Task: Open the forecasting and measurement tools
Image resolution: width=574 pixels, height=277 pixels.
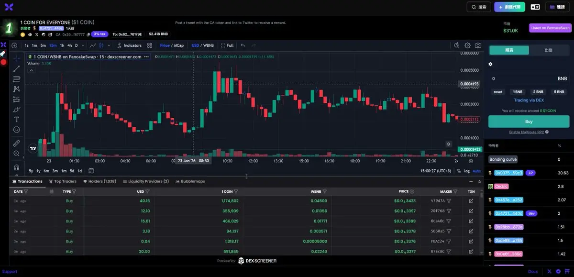Action: (17, 99)
